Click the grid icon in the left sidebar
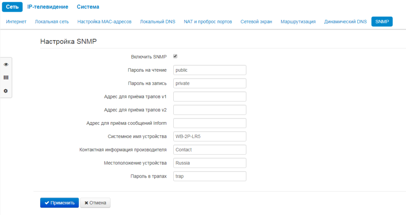The image size is (406, 215). (6, 78)
